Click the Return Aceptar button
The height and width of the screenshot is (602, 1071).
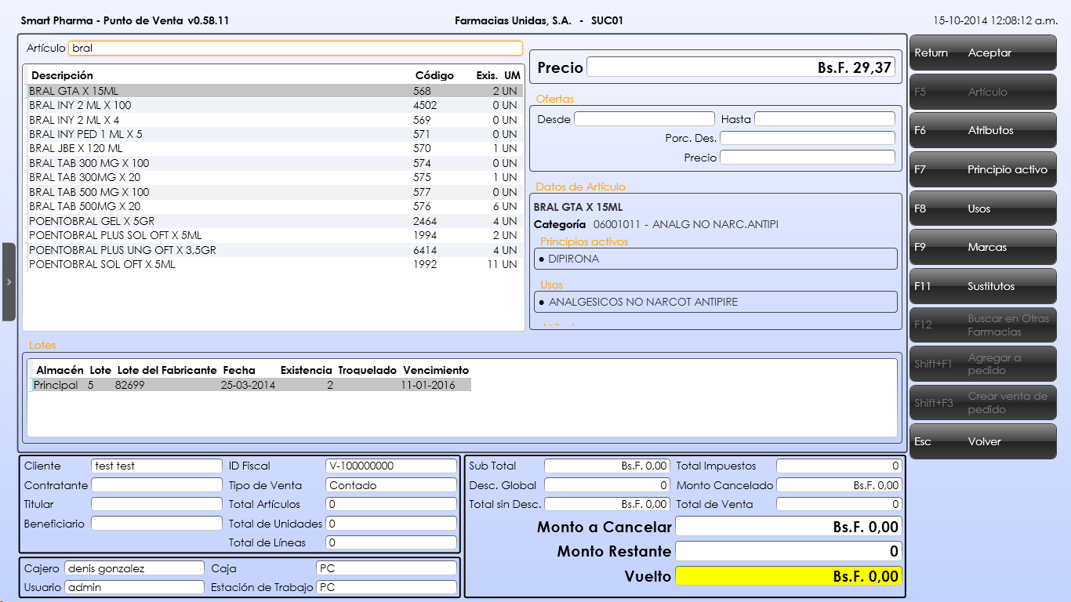(983, 53)
